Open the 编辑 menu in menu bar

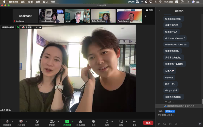tap(38, 2)
